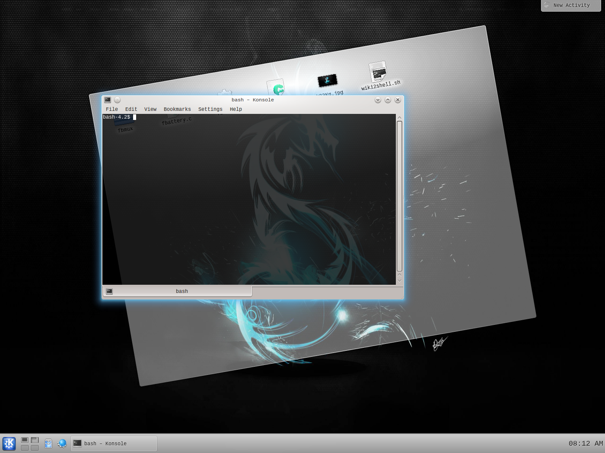Minimize the Konsole window
The height and width of the screenshot is (453, 605).
pos(378,100)
